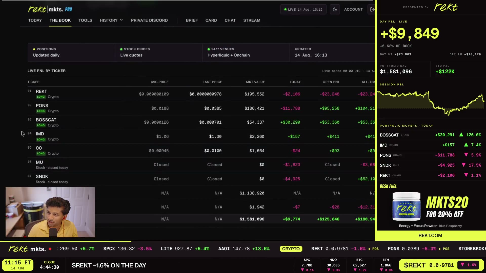This screenshot has width=486, height=273.
Task: Open the CHAT view
Action: click(x=230, y=20)
